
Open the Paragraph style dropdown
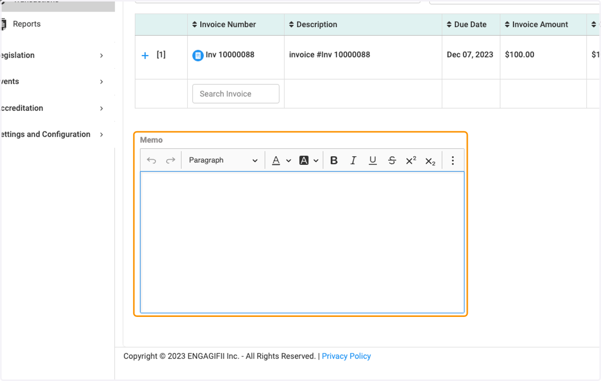223,160
